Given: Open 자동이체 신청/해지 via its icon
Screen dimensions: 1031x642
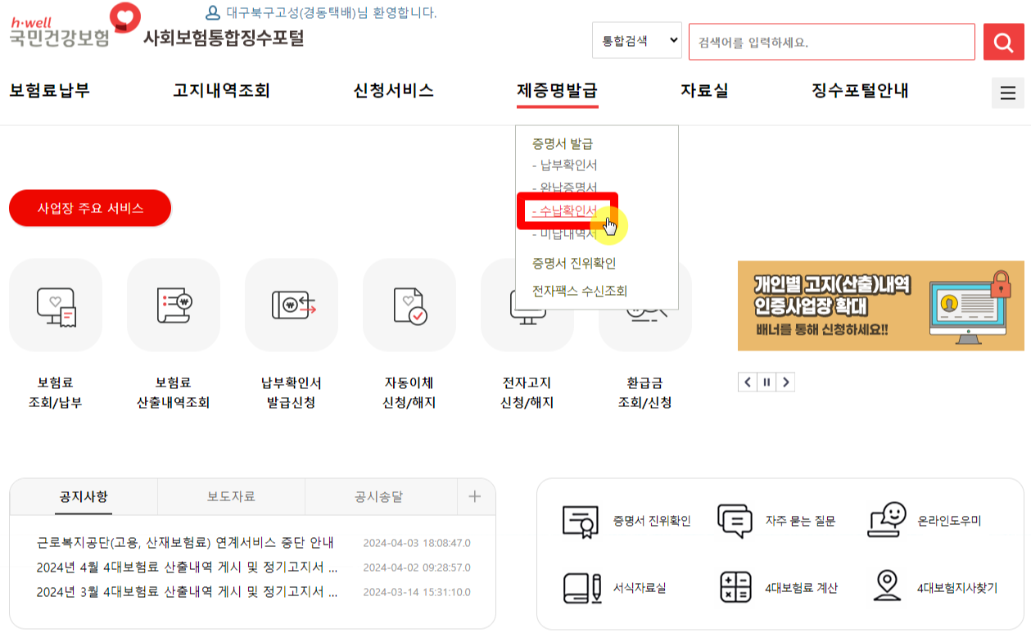Looking at the screenshot, I should 409,305.
